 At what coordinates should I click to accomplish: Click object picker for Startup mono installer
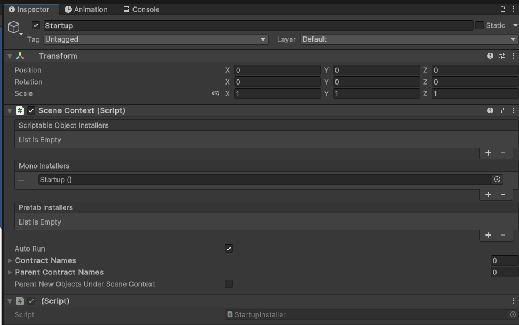click(497, 180)
